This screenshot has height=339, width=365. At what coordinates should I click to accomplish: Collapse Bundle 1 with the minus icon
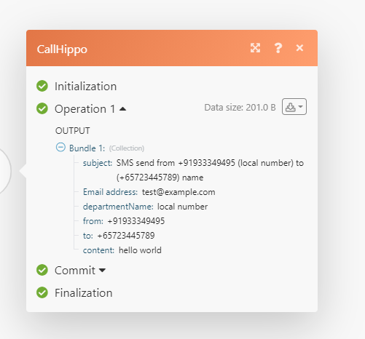[60, 147]
